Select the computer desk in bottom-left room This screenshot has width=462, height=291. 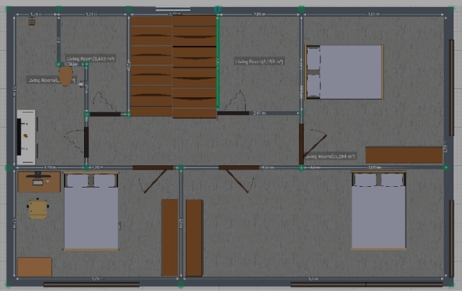click(x=39, y=182)
